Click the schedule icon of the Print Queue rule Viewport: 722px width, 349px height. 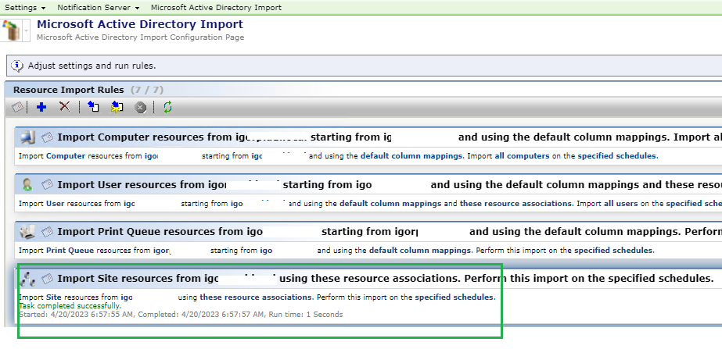coord(48,232)
